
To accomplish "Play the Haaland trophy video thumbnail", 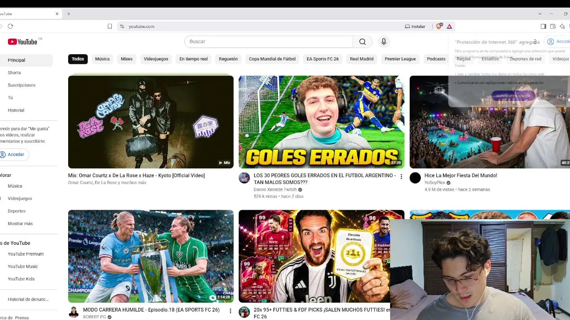I will click(151, 256).
